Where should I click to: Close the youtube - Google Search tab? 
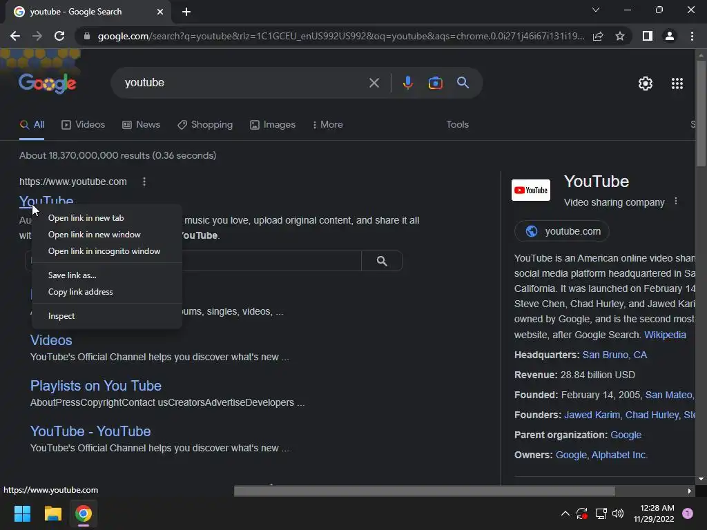[160, 12]
